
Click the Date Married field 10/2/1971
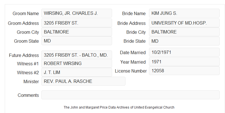tap(184, 52)
